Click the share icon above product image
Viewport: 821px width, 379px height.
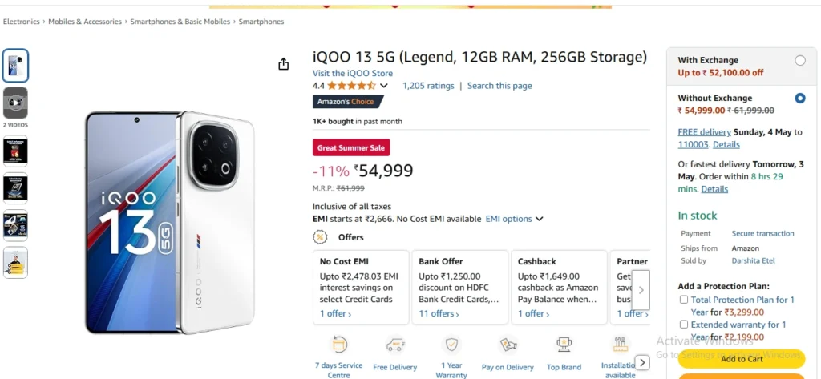(x=283, y=64)
